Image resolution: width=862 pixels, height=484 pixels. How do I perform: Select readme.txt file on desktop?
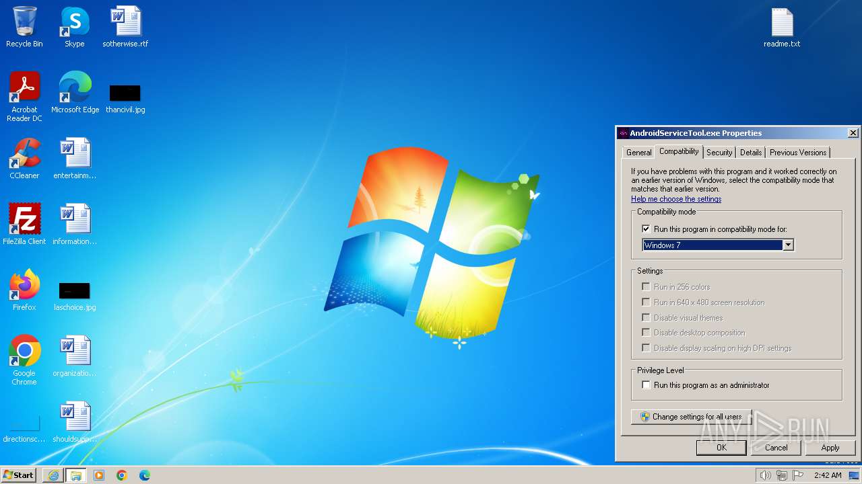[782, 27]
